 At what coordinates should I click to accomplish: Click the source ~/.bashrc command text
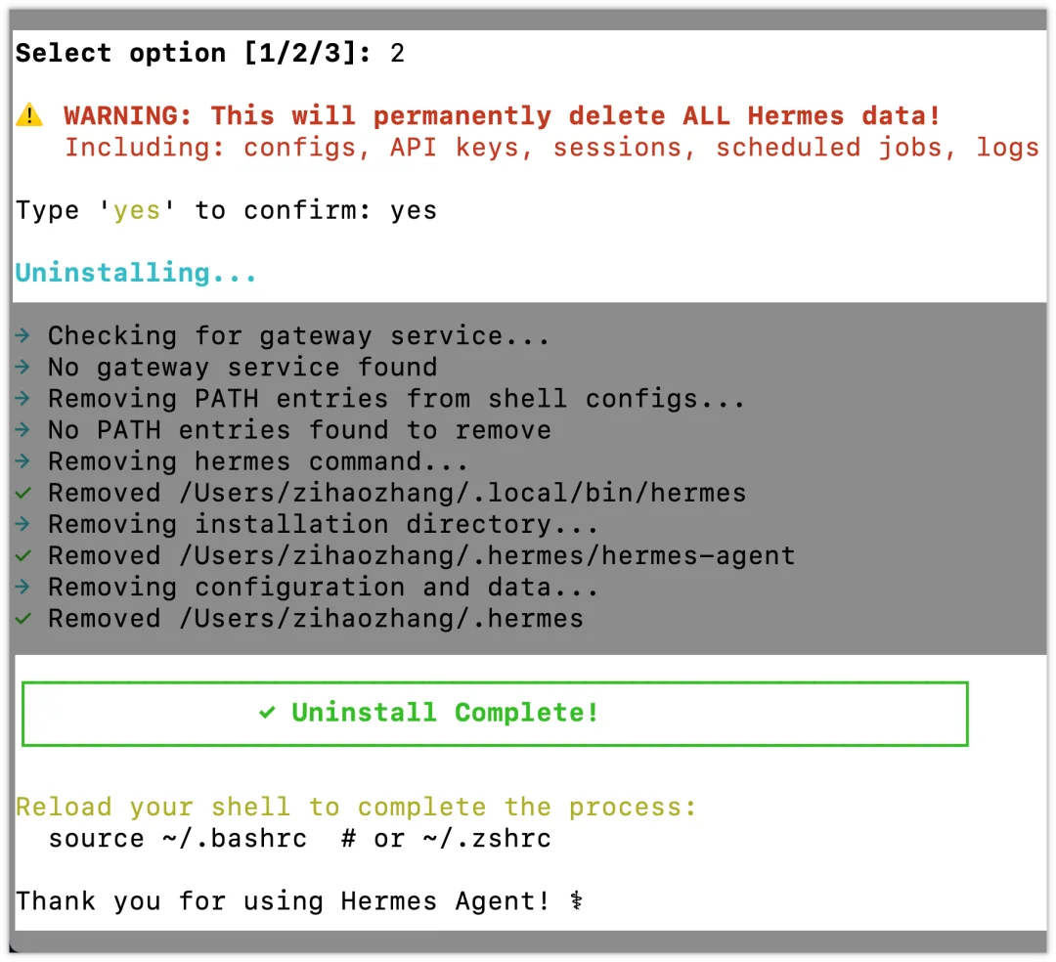click(178, 839)
